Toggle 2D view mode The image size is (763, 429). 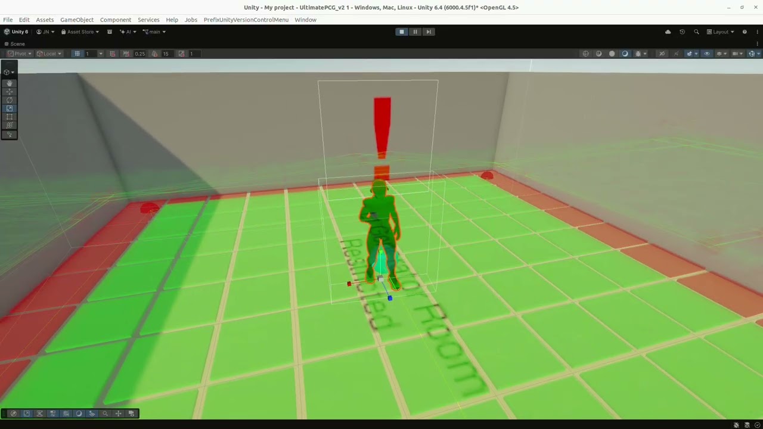point(662,54)
